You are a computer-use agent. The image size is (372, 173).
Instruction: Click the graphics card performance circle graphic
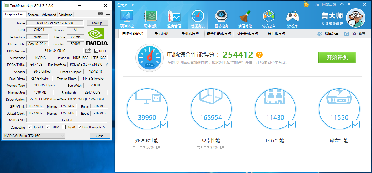tap(211, 108)
